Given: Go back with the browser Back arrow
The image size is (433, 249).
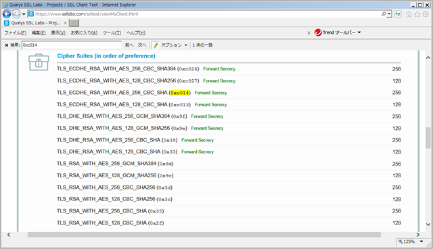Looking at the screenshot, I should click(7, 14).
